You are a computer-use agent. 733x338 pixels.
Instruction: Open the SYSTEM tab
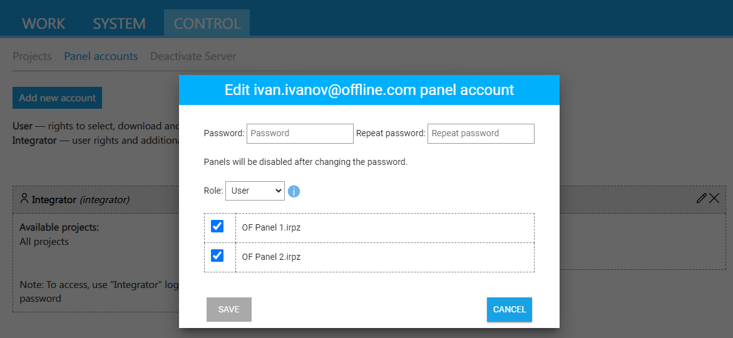119,24
